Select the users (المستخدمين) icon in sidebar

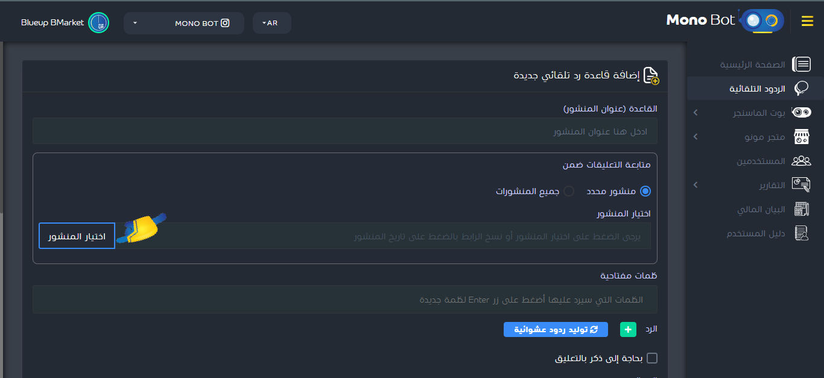pyautogui.click(x=802, y=160)
